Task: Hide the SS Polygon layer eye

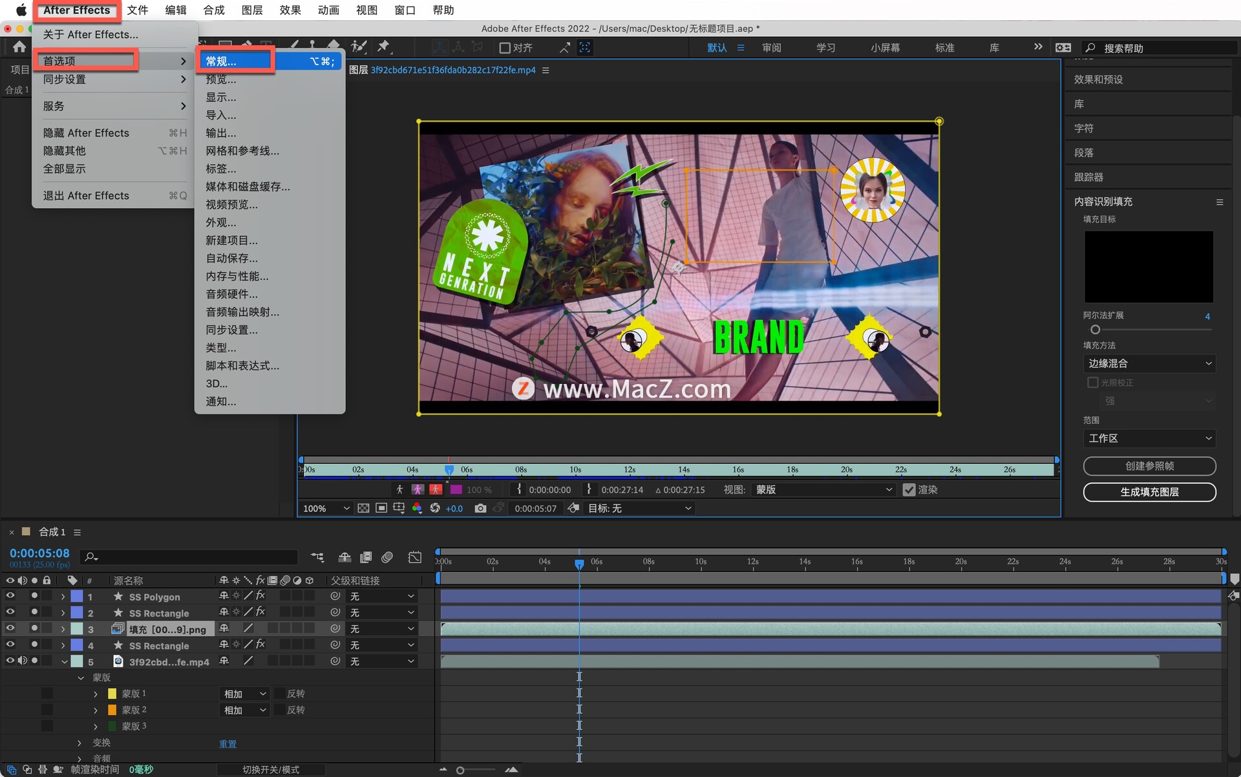Action: tap(10, 596)
